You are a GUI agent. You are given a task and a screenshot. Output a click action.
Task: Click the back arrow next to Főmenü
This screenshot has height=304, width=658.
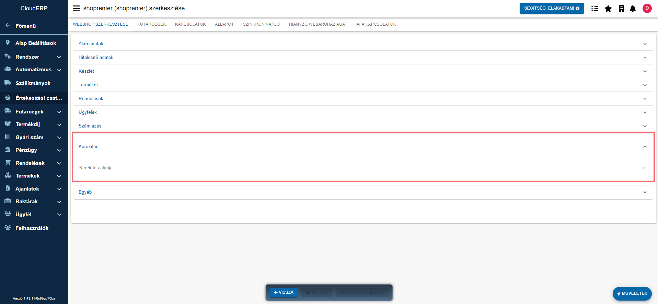click(x=8, y=26)
